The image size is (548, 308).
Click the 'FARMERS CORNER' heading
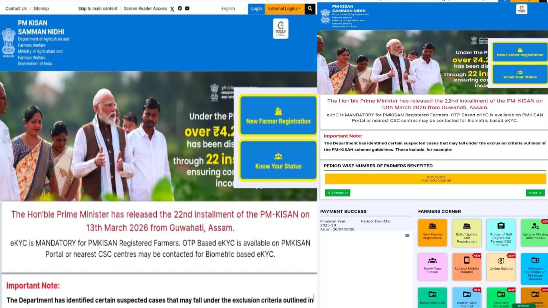click(x=440, y=211)
